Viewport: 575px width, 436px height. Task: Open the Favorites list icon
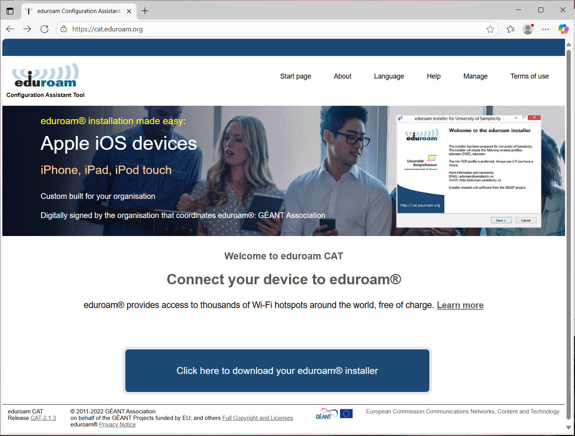(511, 29)
